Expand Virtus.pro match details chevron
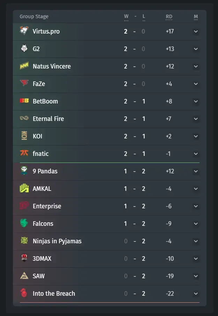Viewport: 218px width, 316px height. (x=196, y=31)
